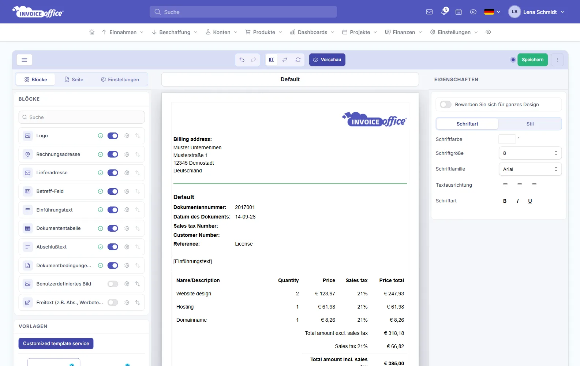Open the Lena Schmidt user menu

536,12
